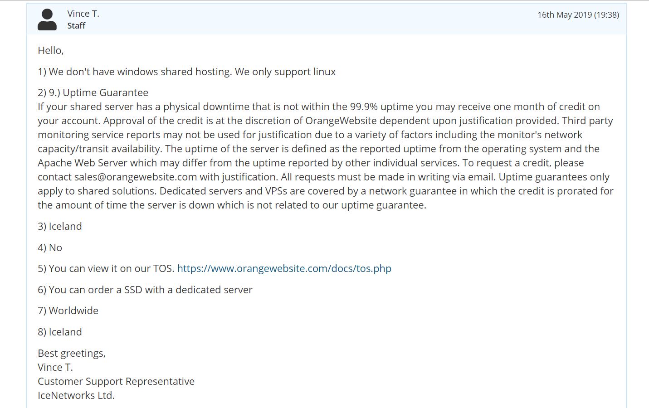The width and height of the screenshot is (649, 408).
Task: Click the Vince T. signature name
Action: tap(55, 367)
